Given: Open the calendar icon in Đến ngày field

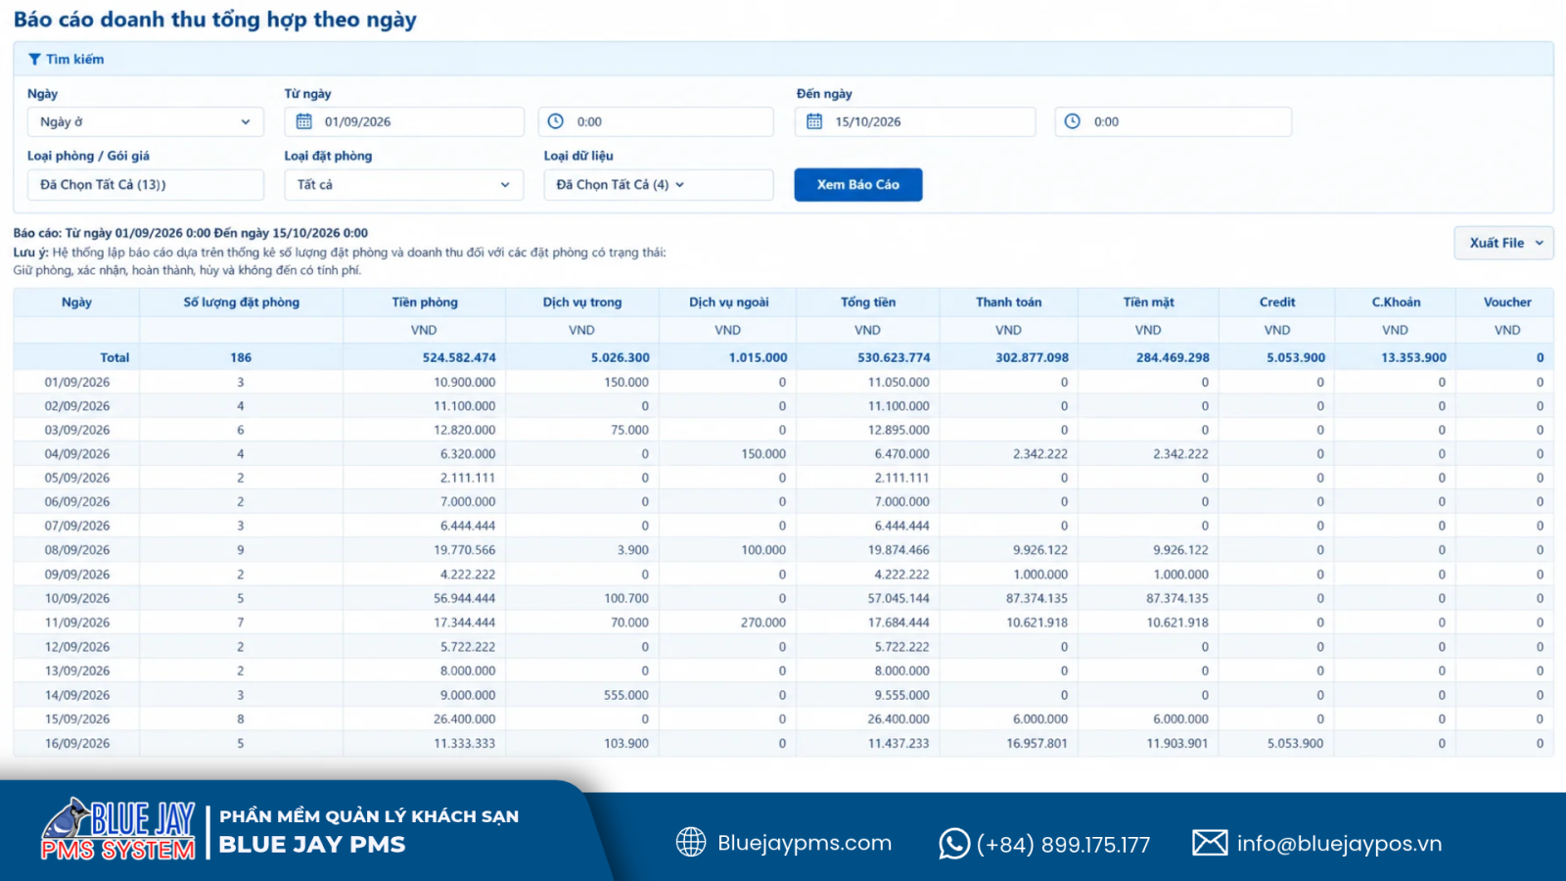Looking at the screenshot, I should (814, 121).
